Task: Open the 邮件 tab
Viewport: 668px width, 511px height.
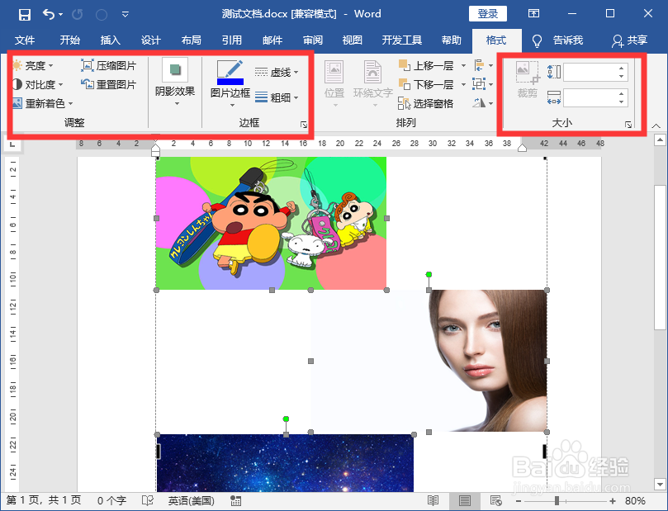Action: [x=272, y=40]
